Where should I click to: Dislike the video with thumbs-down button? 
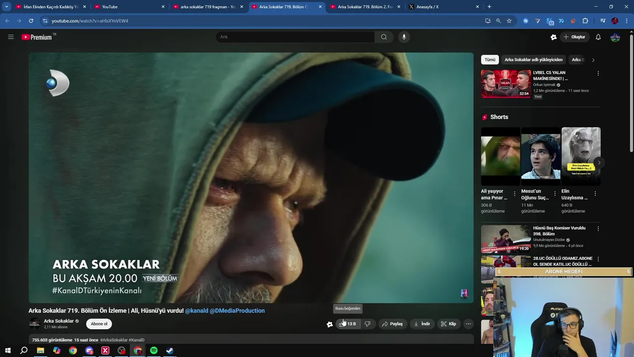point(368,324)
